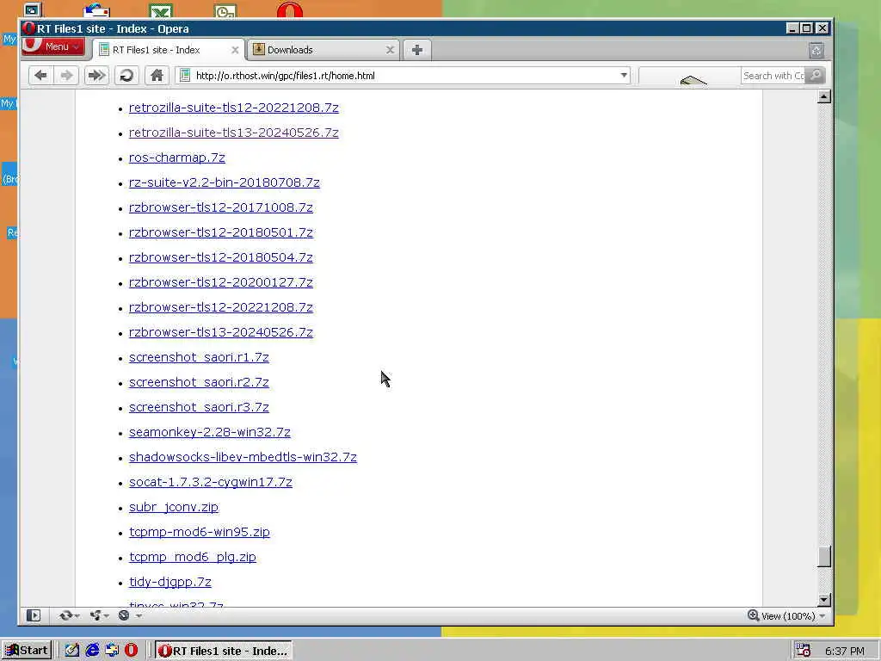Go forward to the next page
The height and width of the screenshot is (661, 881).
pyautogui.click(x=66, y=76)
